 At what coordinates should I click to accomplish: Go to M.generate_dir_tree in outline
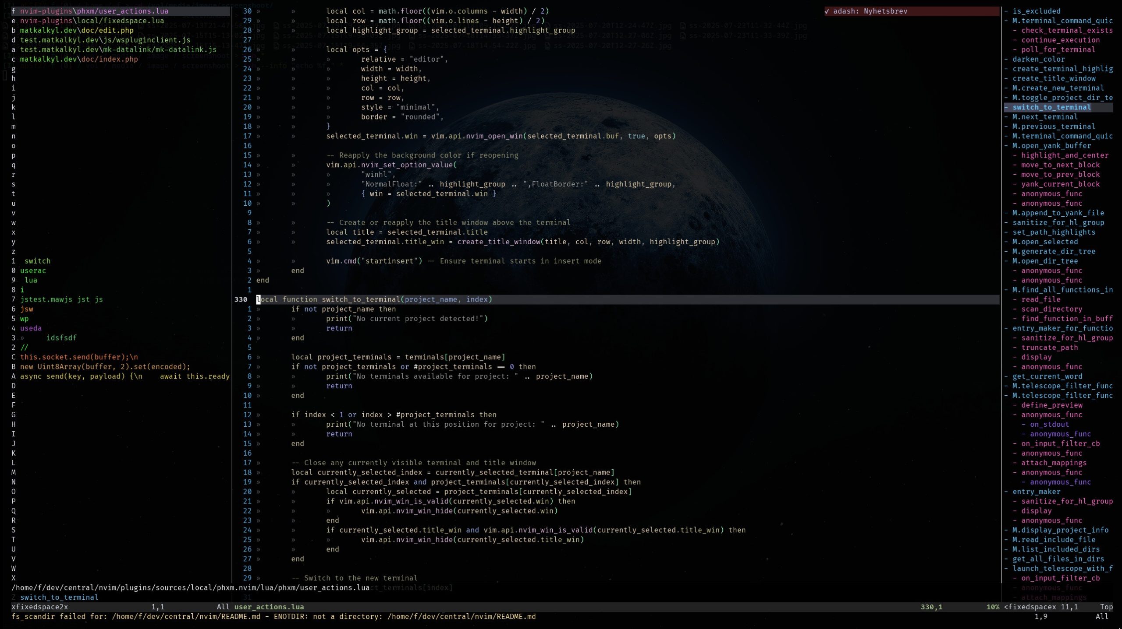(x=1054, y=252)
